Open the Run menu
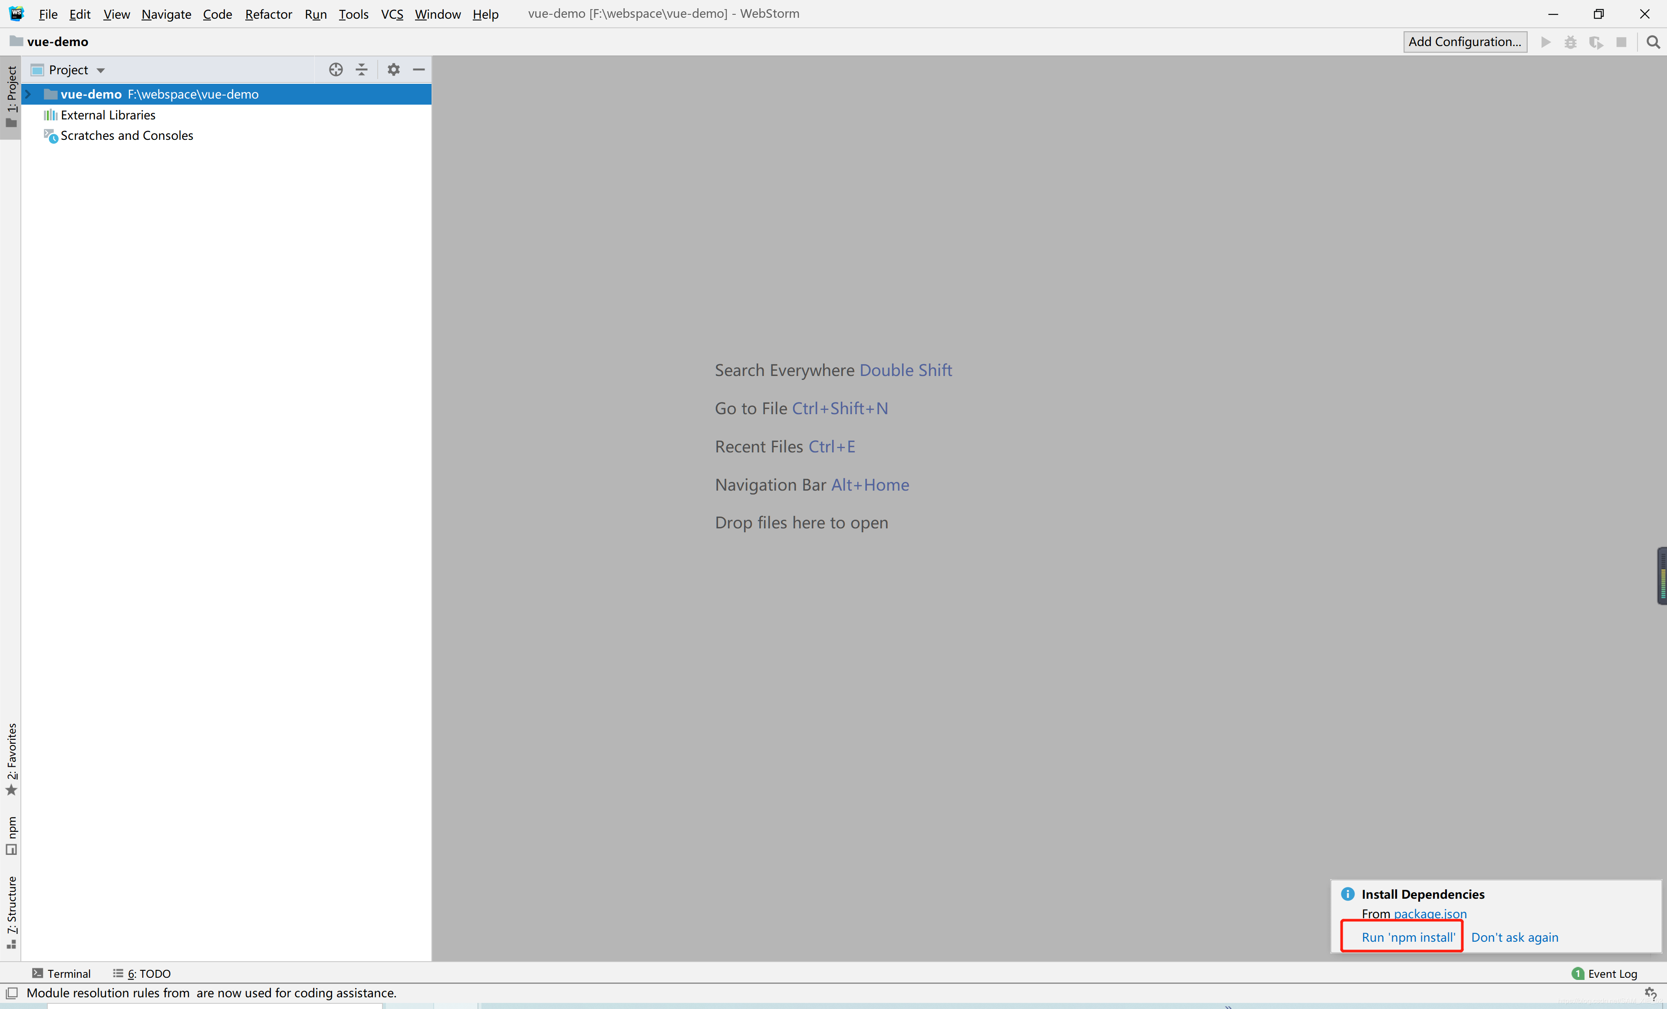 (315, 13)
